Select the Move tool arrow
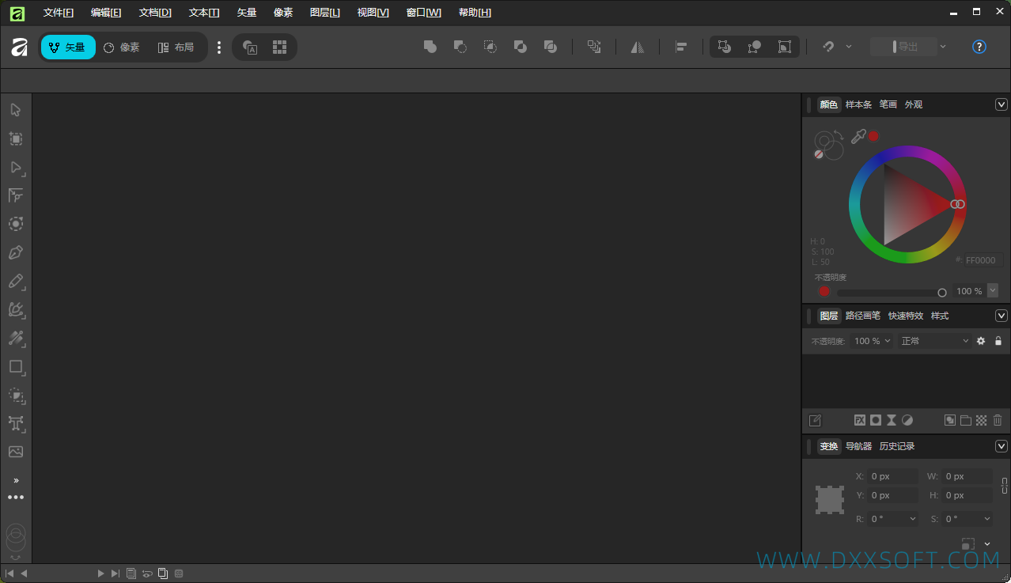This screenshot has height=583, width=1011. pyautogui.click(x=16, y=110)
